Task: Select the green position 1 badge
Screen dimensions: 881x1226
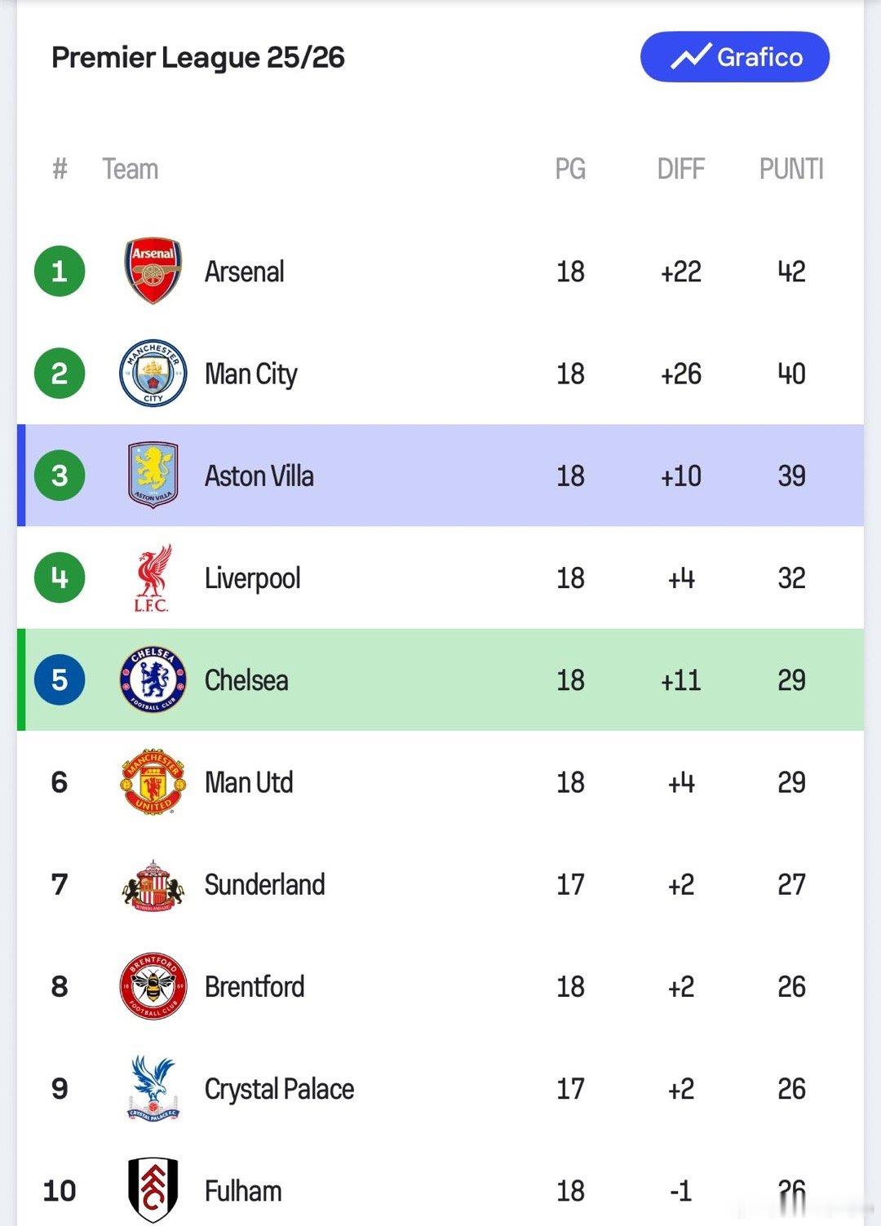Action: click(60, 271)
